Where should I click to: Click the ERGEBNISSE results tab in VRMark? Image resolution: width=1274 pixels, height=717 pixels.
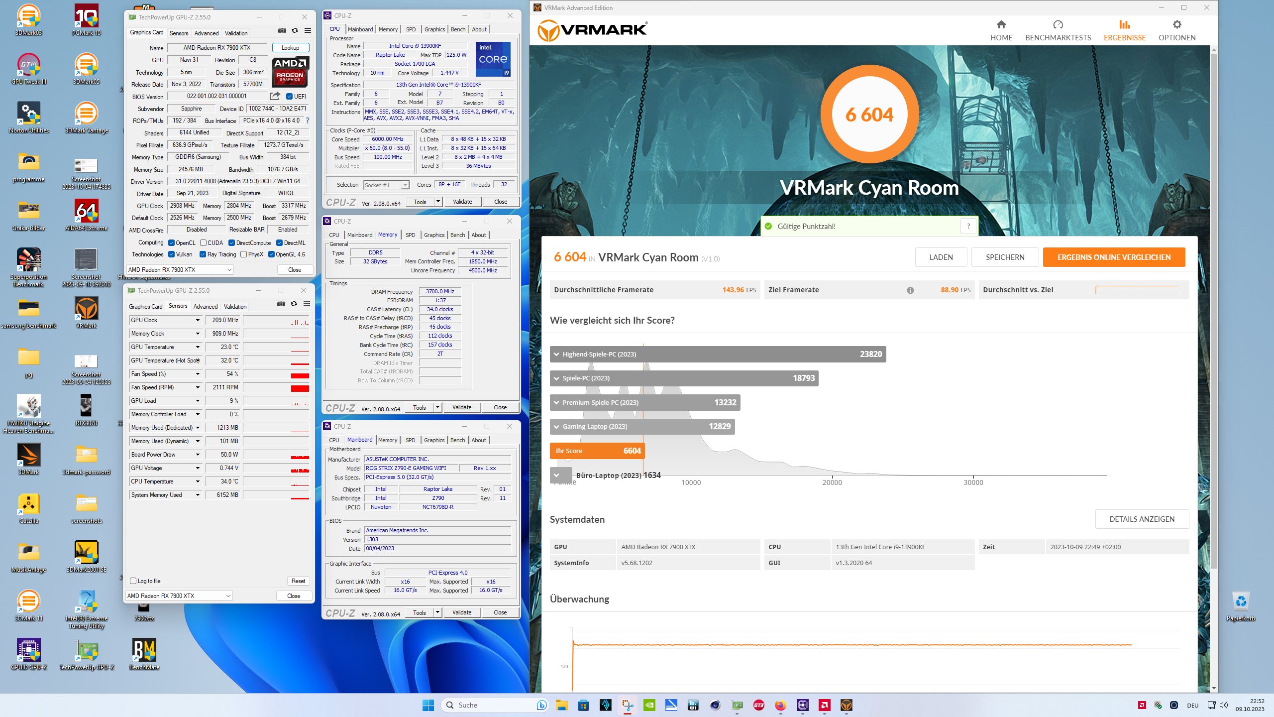(1124, 31)
